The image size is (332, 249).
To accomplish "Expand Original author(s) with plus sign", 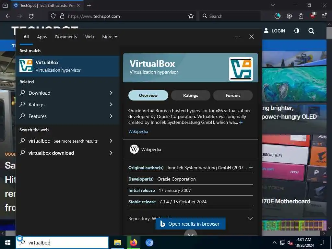I will tap(251, 167).
